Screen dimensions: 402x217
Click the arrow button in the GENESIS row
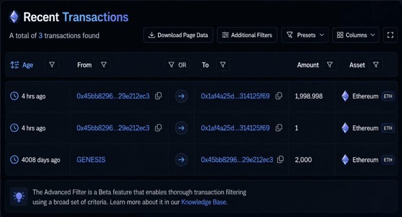[x=181, y=160]
